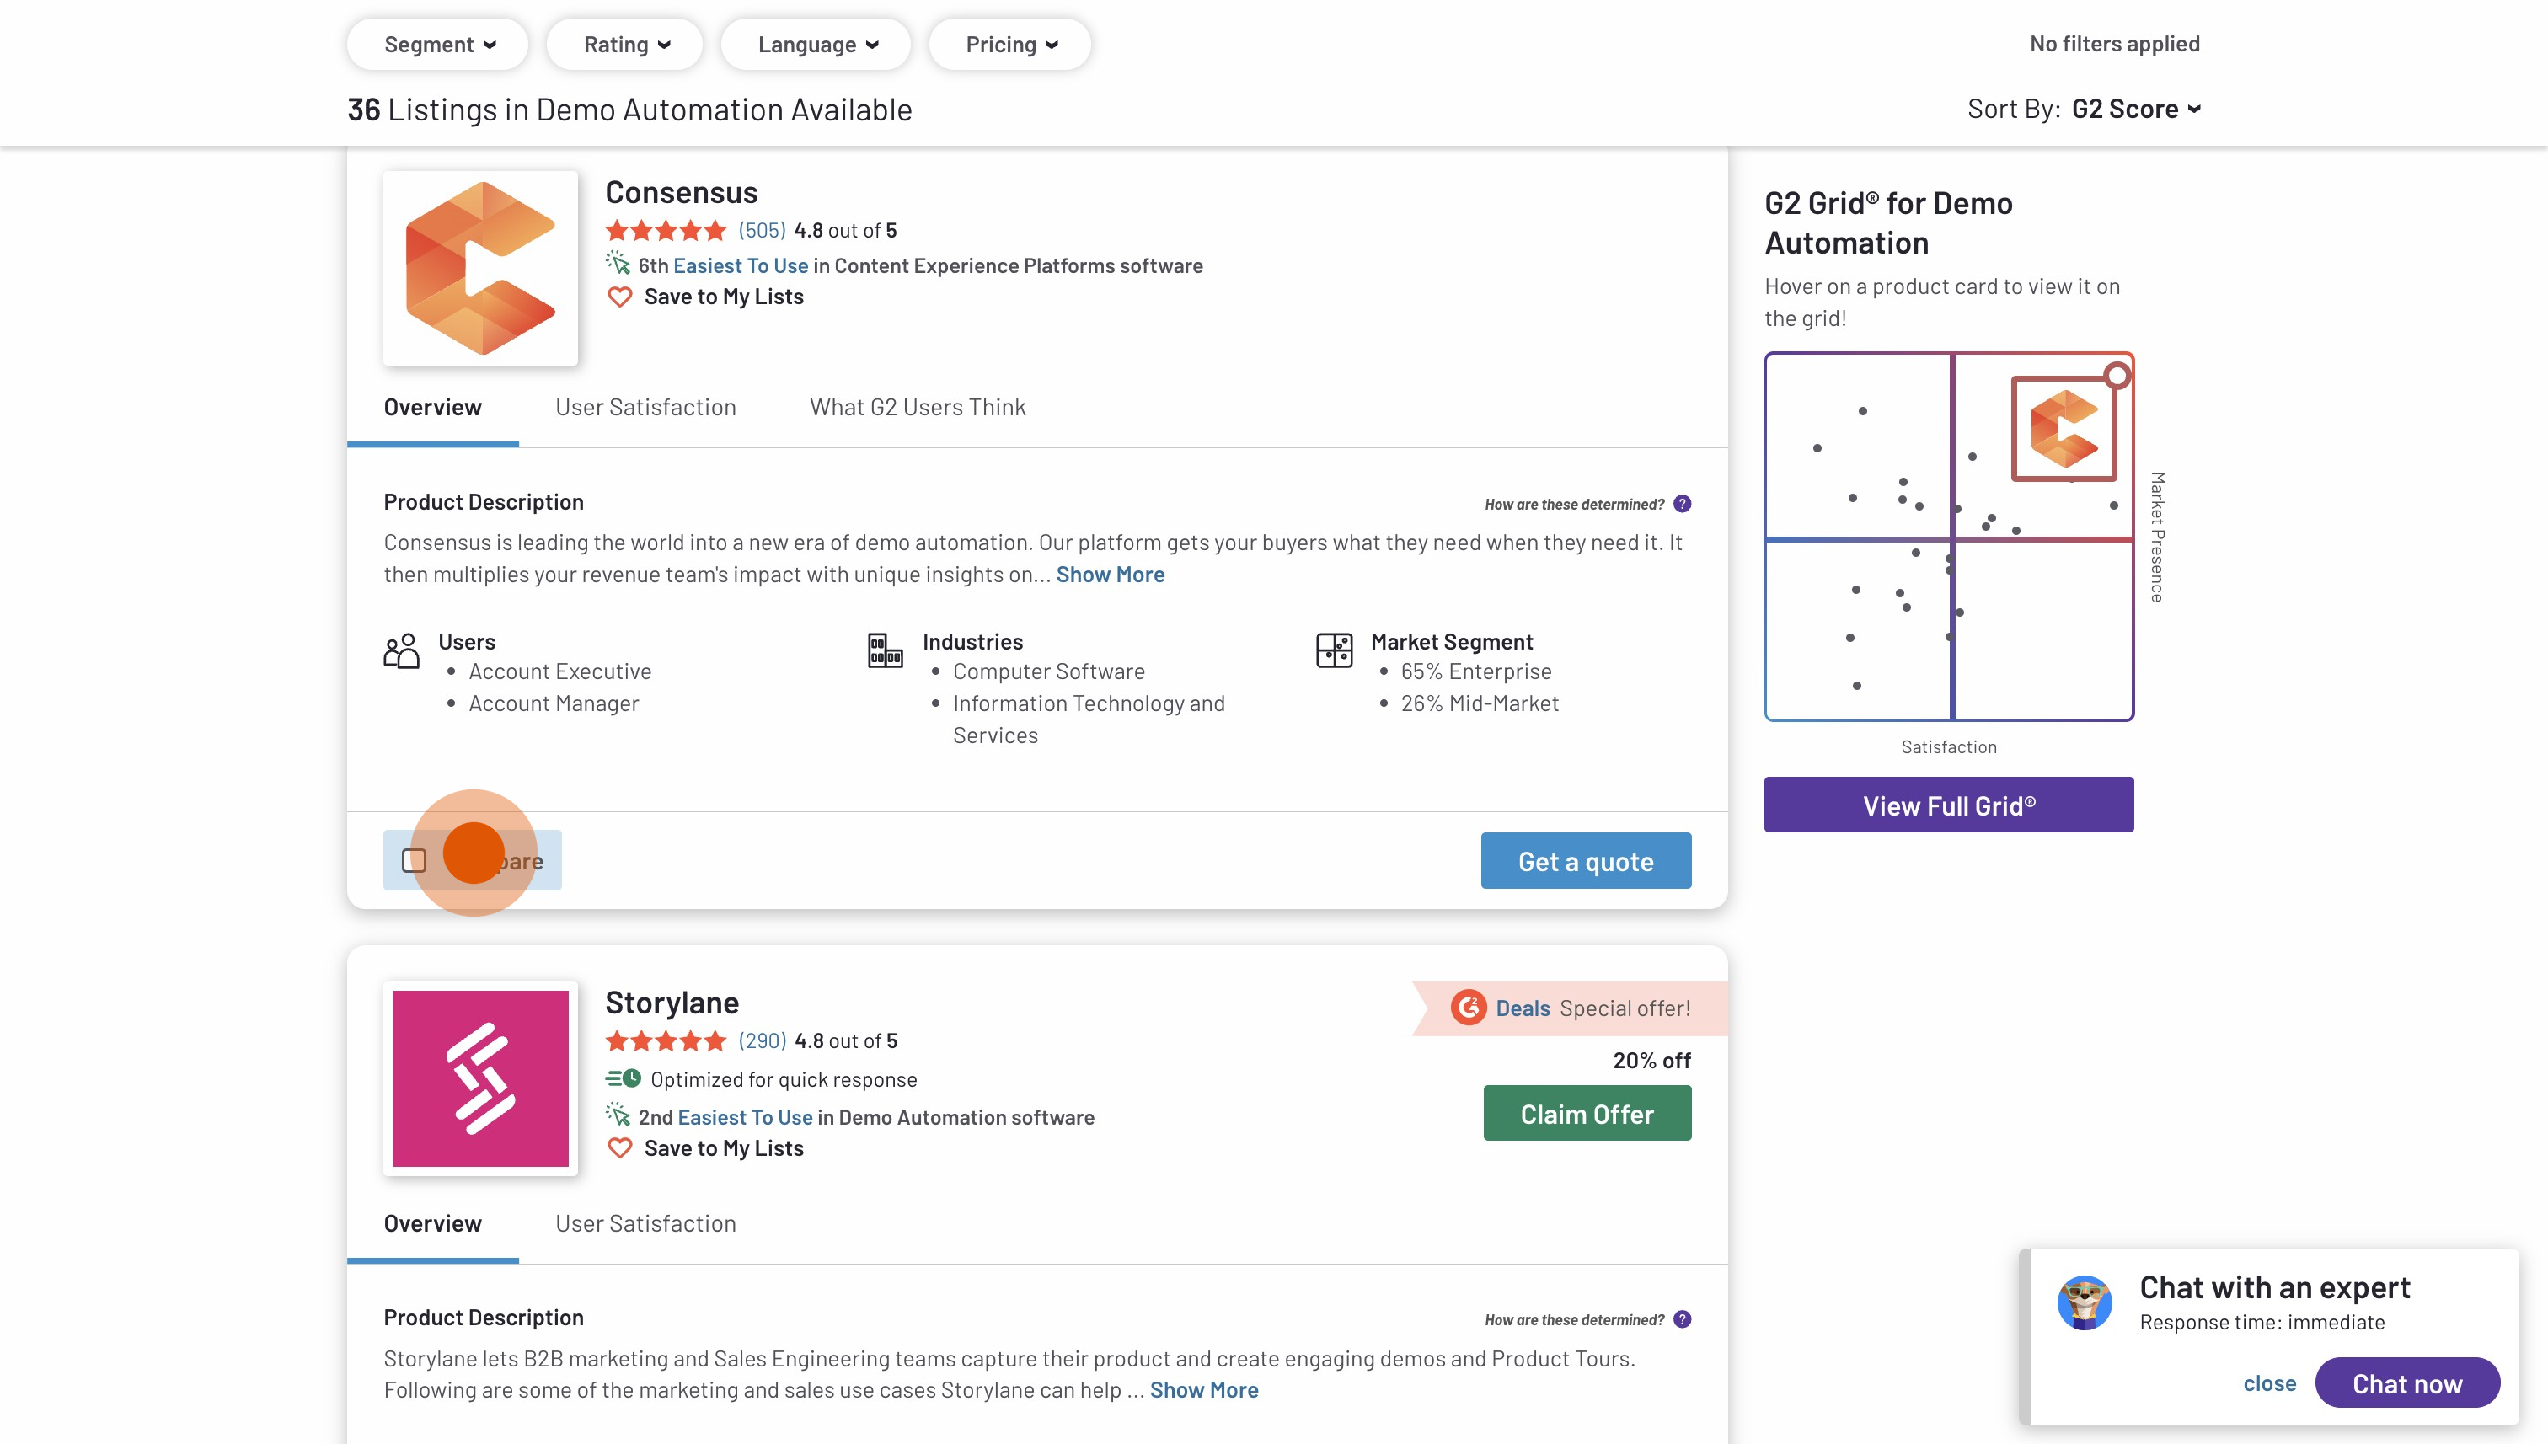This screenshot has width=2548, height=1444.
Task: Open What G2 Users Think tab
Action: coord(918,408)
